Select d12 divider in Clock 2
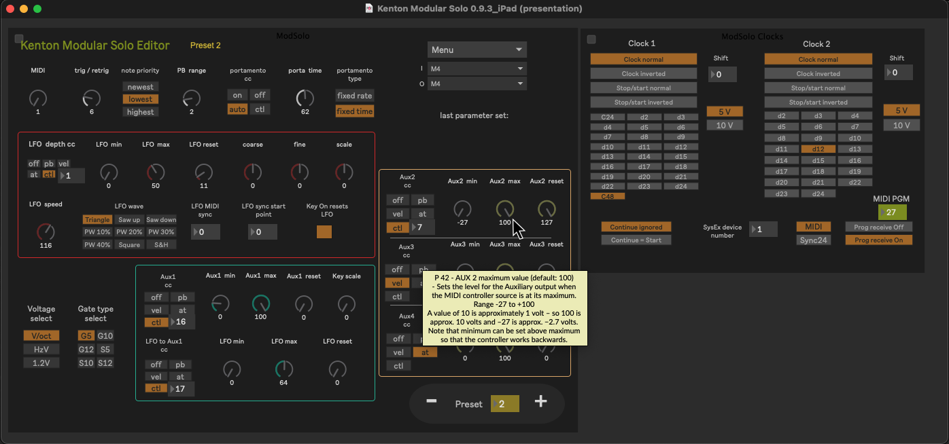 818,149
